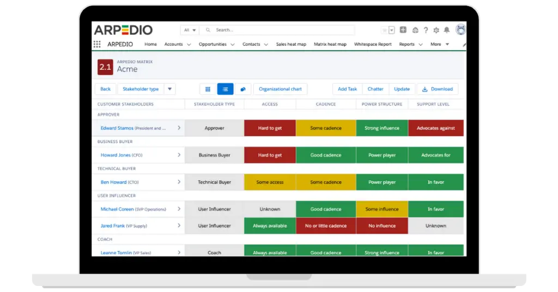Click Edward Stamos red Advocates against cell

435,128
